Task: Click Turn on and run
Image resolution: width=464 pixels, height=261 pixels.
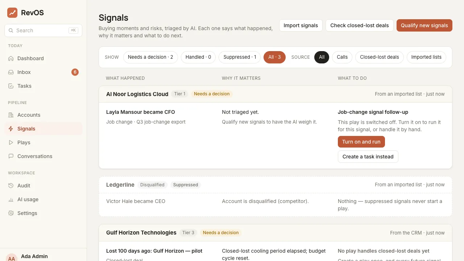Action: 361,142
